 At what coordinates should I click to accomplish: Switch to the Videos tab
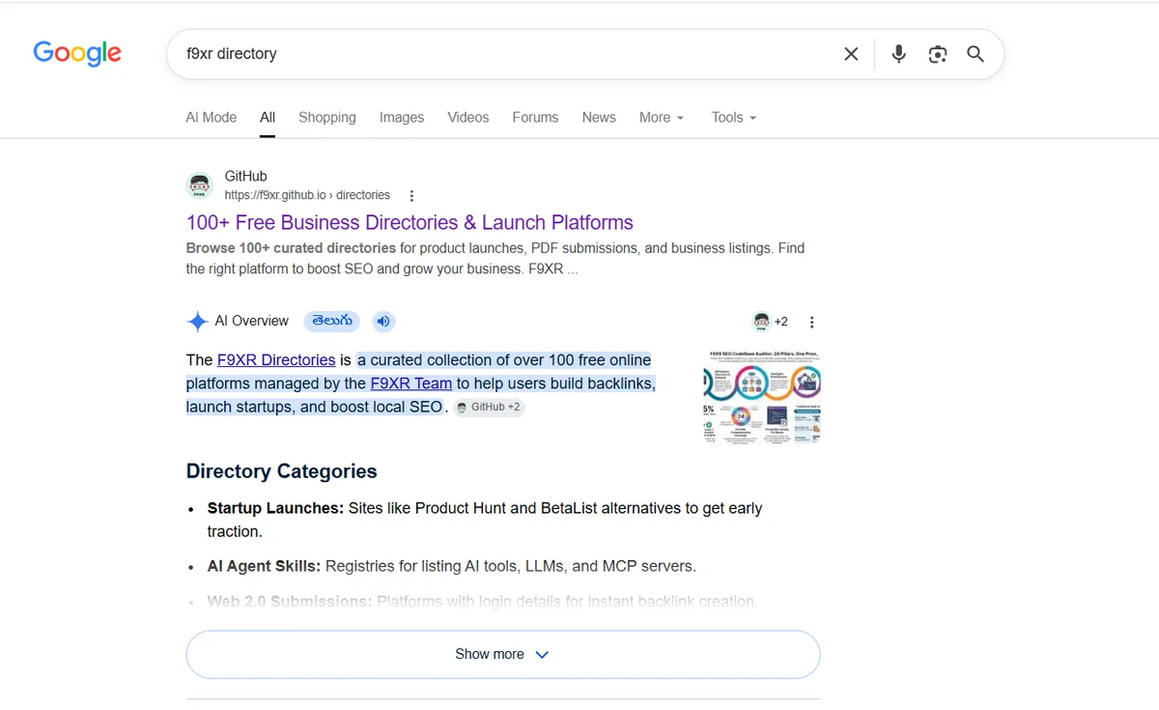coord(468,117)
